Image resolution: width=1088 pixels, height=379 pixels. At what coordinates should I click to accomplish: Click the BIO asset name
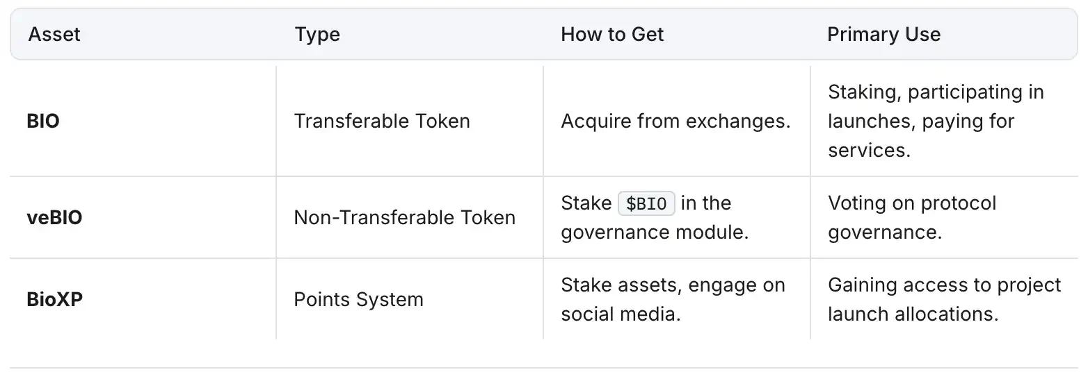click(x=43, y=121)
